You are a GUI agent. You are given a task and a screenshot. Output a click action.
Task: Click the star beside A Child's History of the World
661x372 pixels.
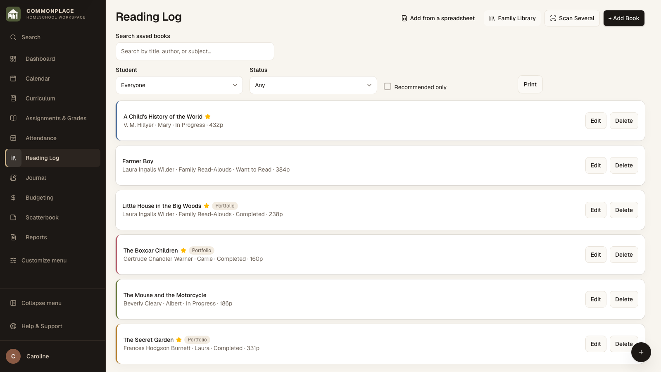coord(208,117)
